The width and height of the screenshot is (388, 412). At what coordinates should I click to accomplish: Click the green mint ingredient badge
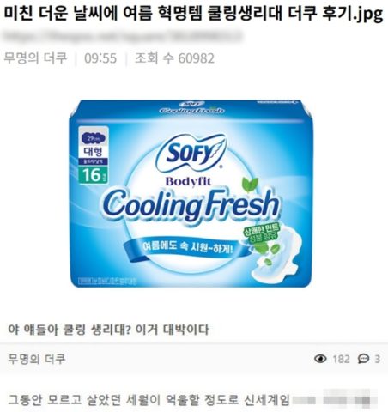coord(262,233)
